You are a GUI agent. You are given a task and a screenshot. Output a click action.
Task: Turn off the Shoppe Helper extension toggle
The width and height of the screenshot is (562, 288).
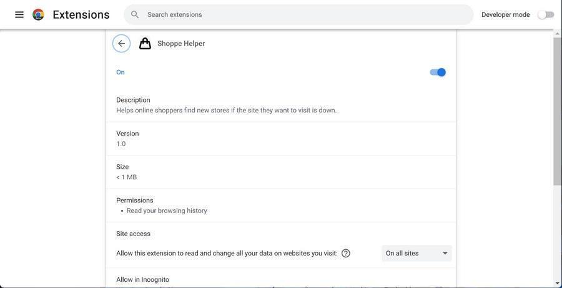click(x=438, y=72)
